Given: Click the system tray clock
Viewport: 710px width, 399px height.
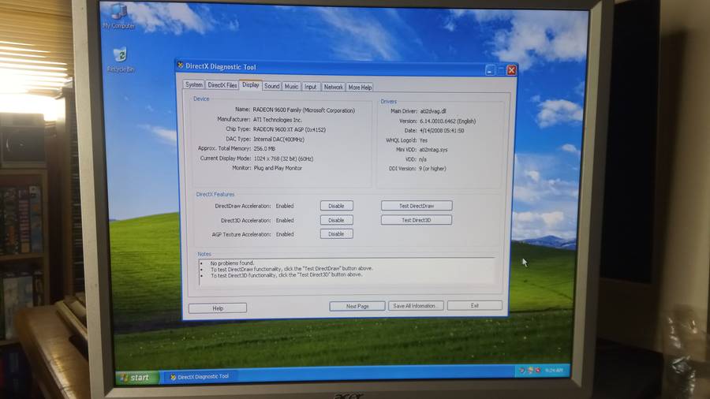Looking at the screenshot, I should pyautogui.click(x=555, y=371).
